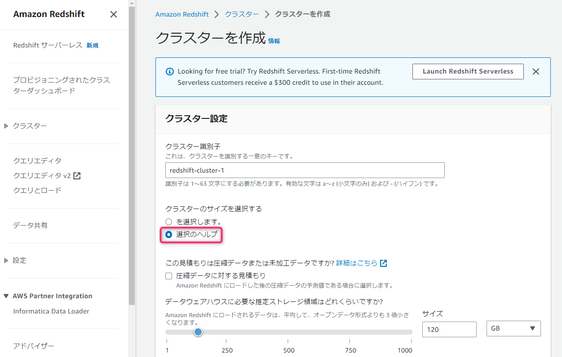Click the 情報 link next to the page title
Screen dimensions: 562x357
[274, 40]
